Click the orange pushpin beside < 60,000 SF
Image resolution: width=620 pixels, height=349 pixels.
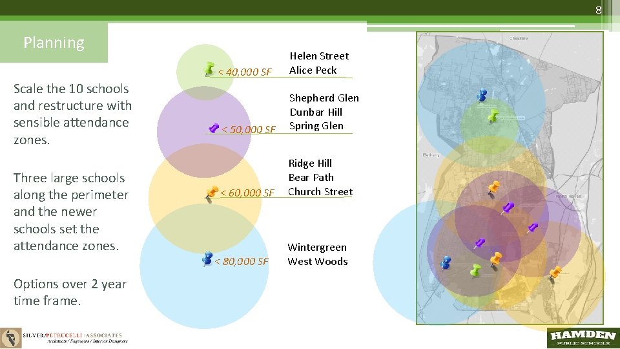(212, 194)
